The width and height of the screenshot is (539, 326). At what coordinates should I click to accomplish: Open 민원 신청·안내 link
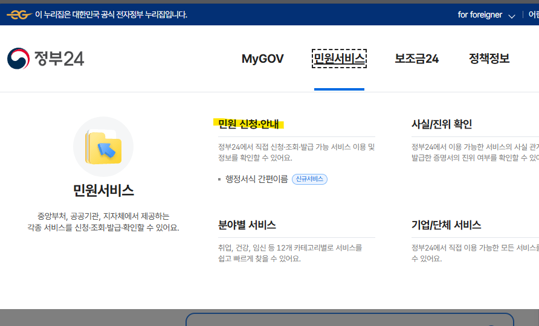[248, 124]
